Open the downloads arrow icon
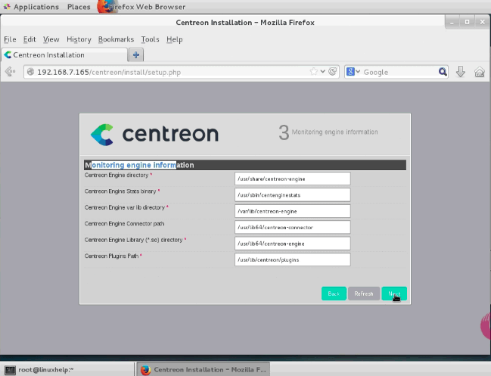The width and height of the screenshot is (491, 376). pos(460,72)
